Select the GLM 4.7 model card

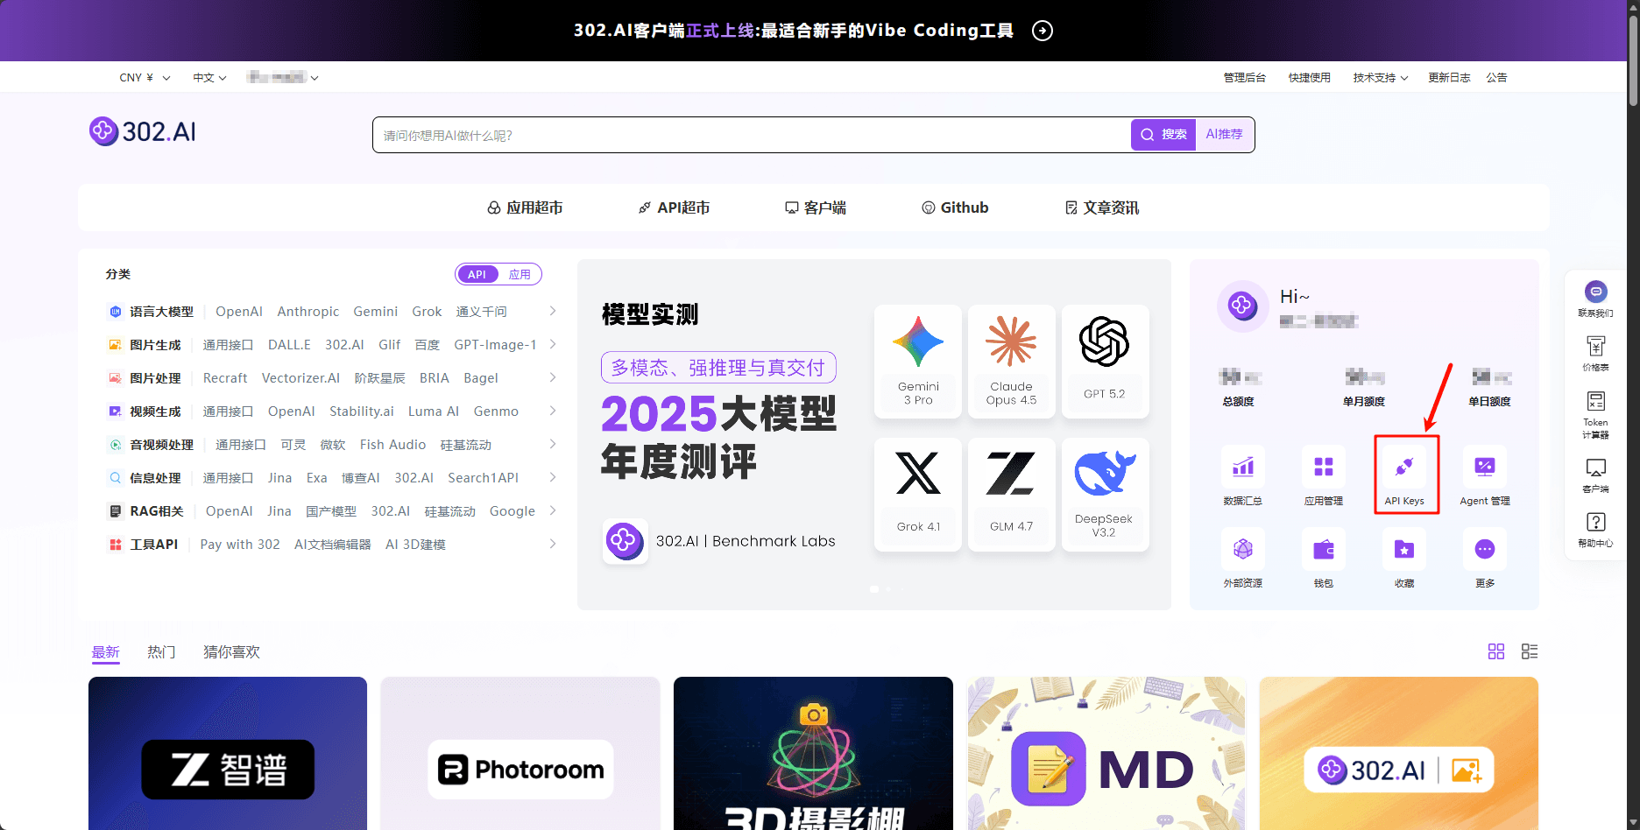[x=1011, y=495]
